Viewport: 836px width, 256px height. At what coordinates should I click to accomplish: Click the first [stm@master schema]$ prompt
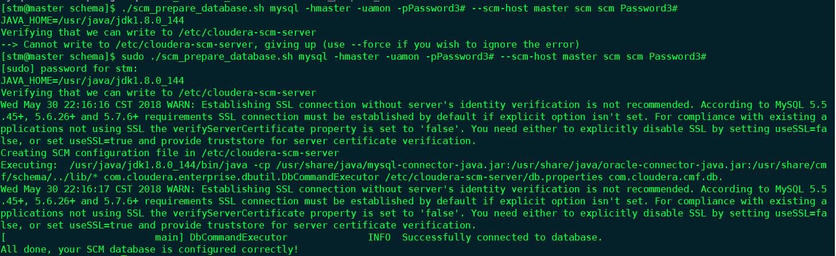pyautogui.click(x=58, y=9)
